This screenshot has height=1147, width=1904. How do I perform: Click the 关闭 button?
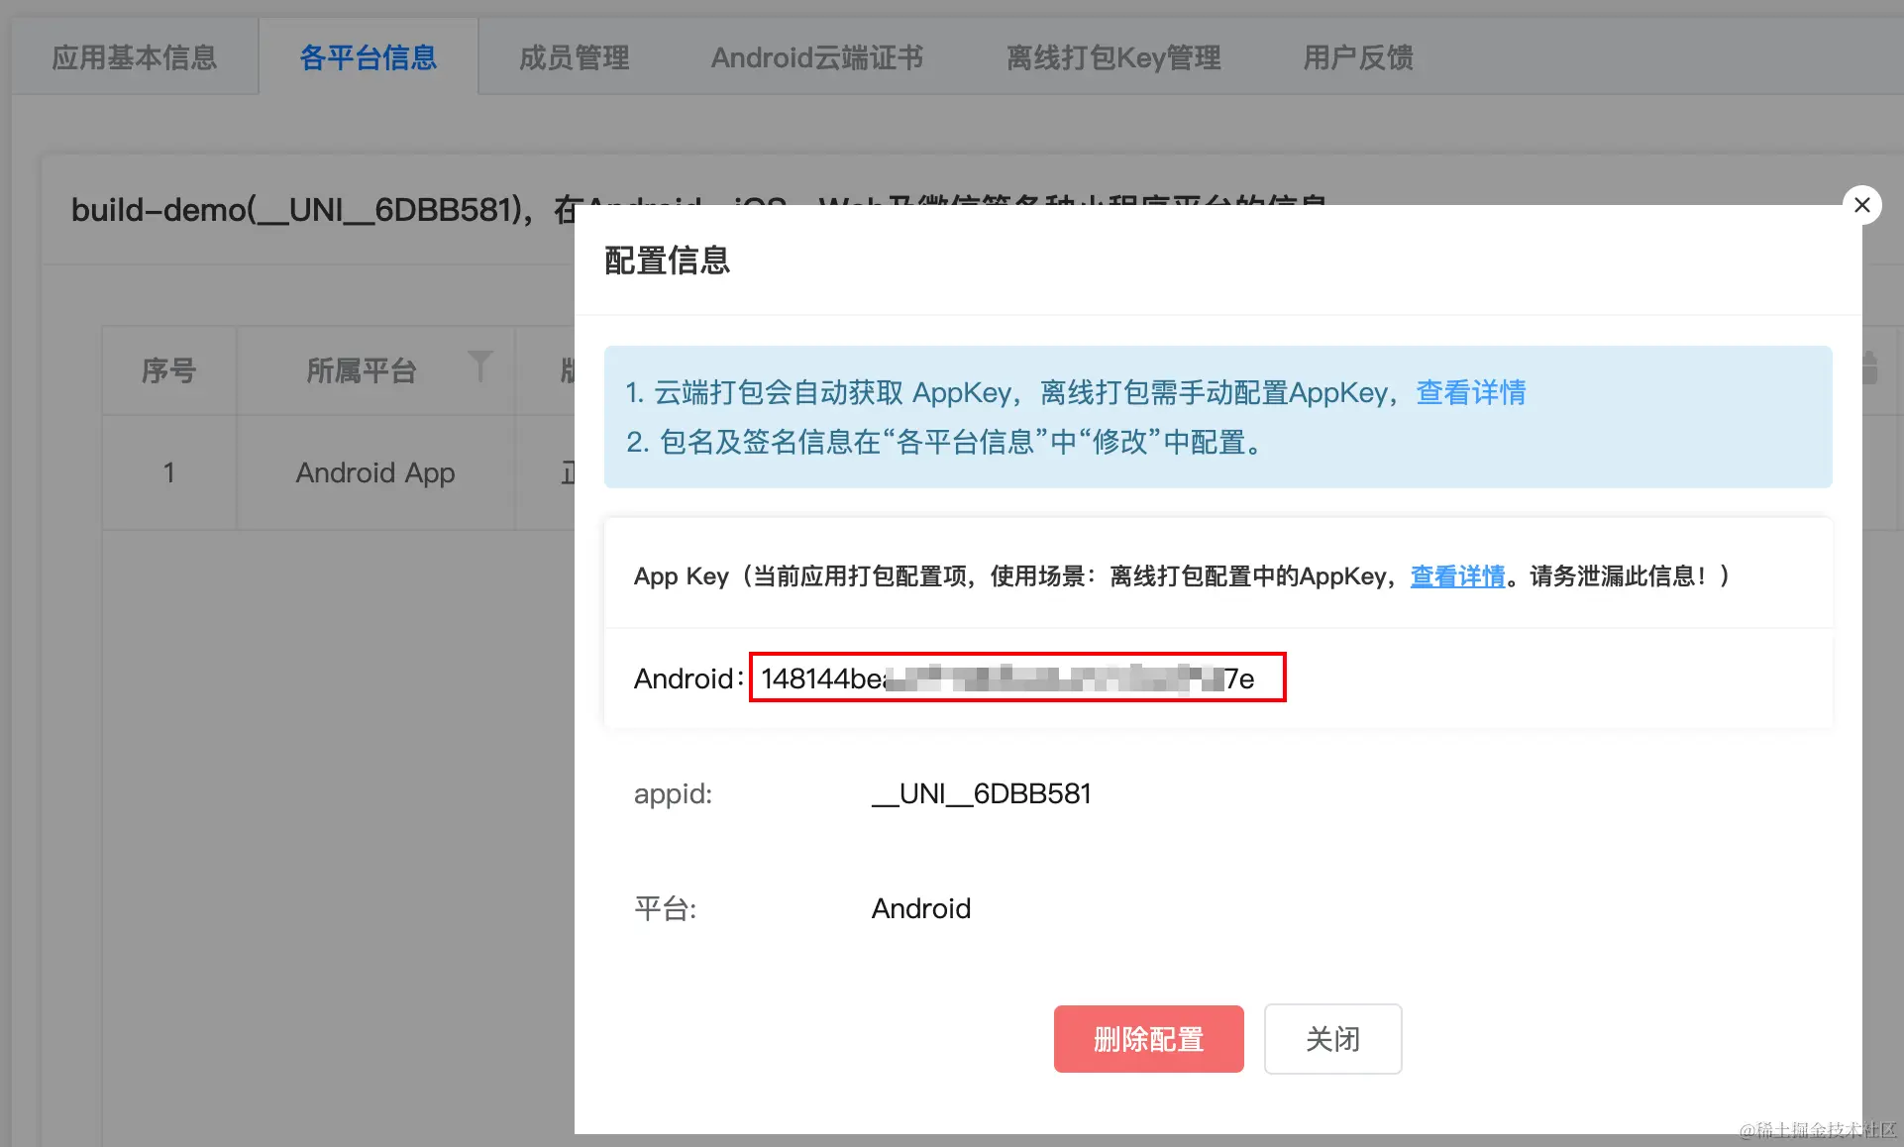pyautogui.click(x=1332, y=1039)
